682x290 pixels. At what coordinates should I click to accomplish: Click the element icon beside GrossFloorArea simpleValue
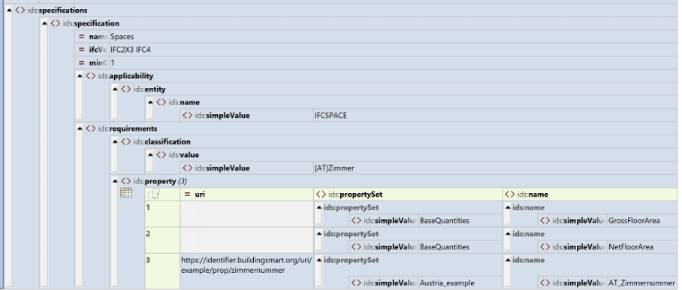point(545,221)
